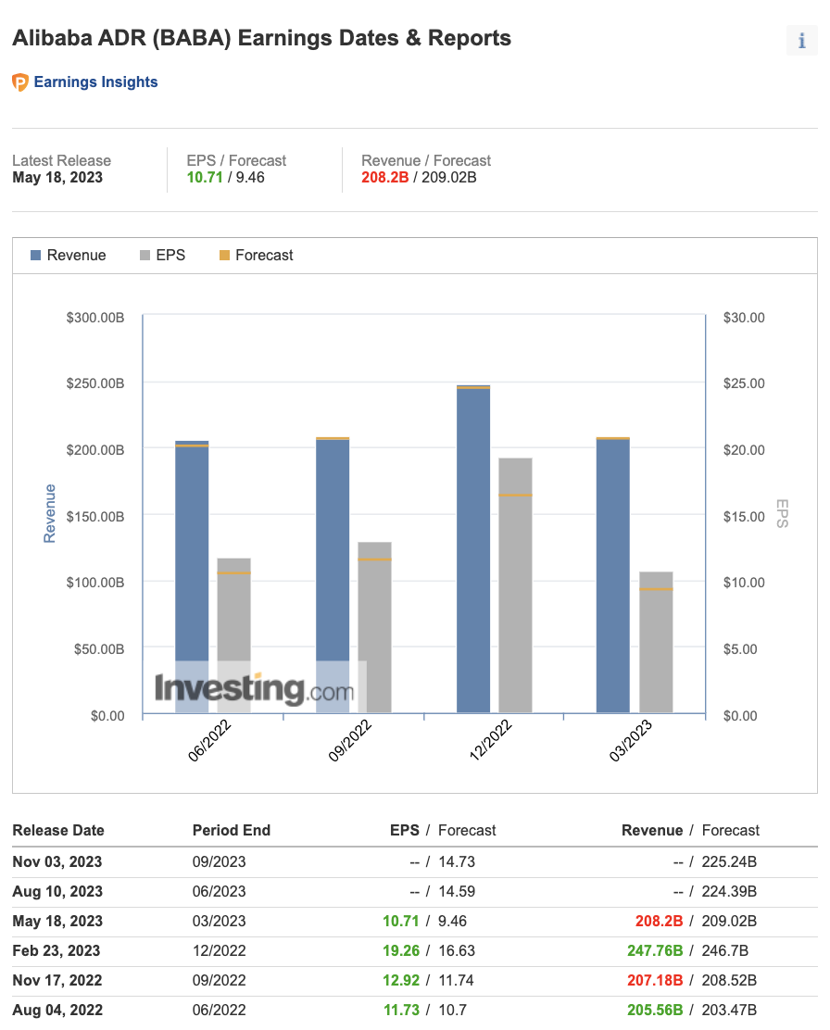This screenshot has height=1030, width=830.
Task: Select the Nov 17, 2022 release row
Action: pyautogui.click(x=415, y=980)
